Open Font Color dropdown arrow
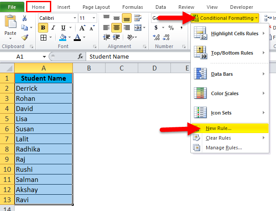276x211 pixels. [x=84, y=37]
